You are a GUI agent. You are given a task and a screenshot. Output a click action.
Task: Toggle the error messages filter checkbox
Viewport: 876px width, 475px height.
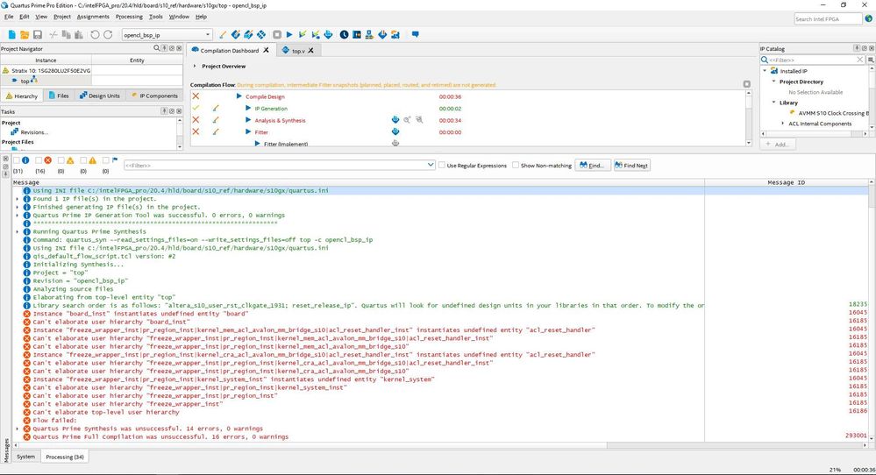[x=38, y=160]
